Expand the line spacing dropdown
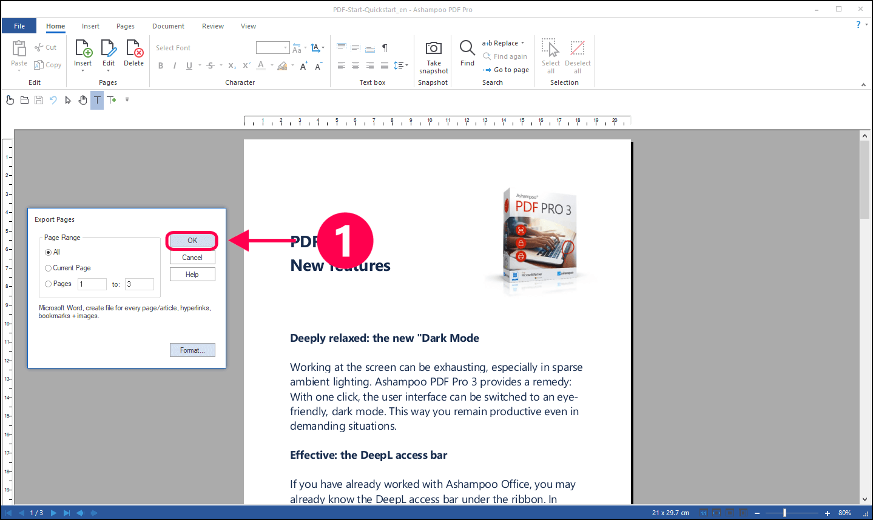This screenshot has width=873, height=520. (x=405, y=65)
